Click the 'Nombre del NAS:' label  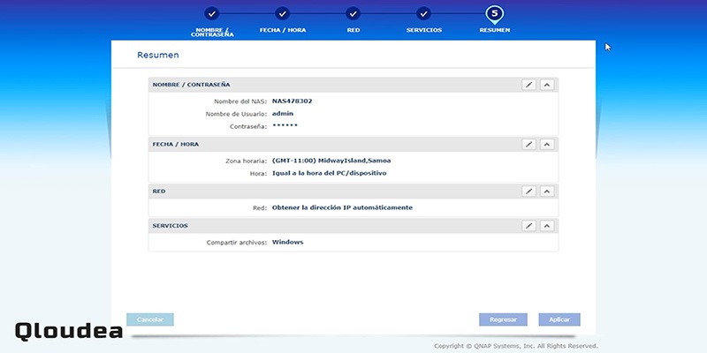(240, 101)
